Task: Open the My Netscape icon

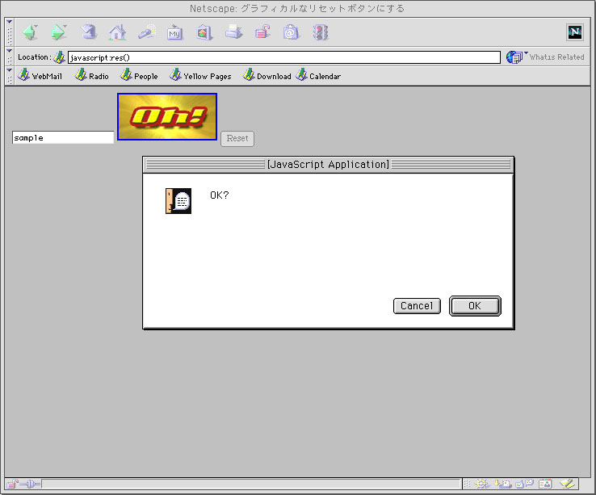Action: tap(175, 33)
